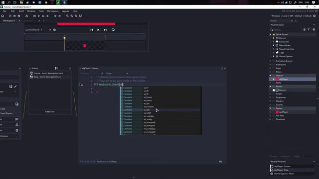Open the Marketplace menu
Screen dimensions: 319x179
53,11
